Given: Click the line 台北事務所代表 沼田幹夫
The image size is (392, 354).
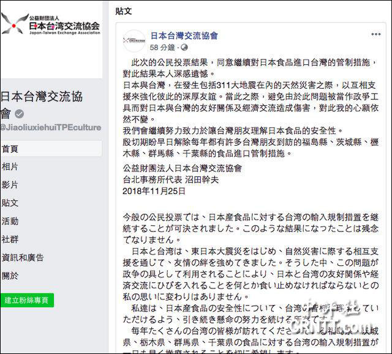Looking at the screenshot, I should click(x=171, y=179).
